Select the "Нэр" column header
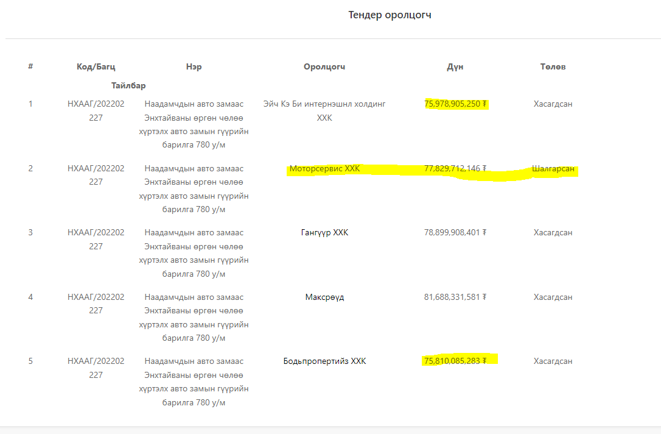 point(194,66)
